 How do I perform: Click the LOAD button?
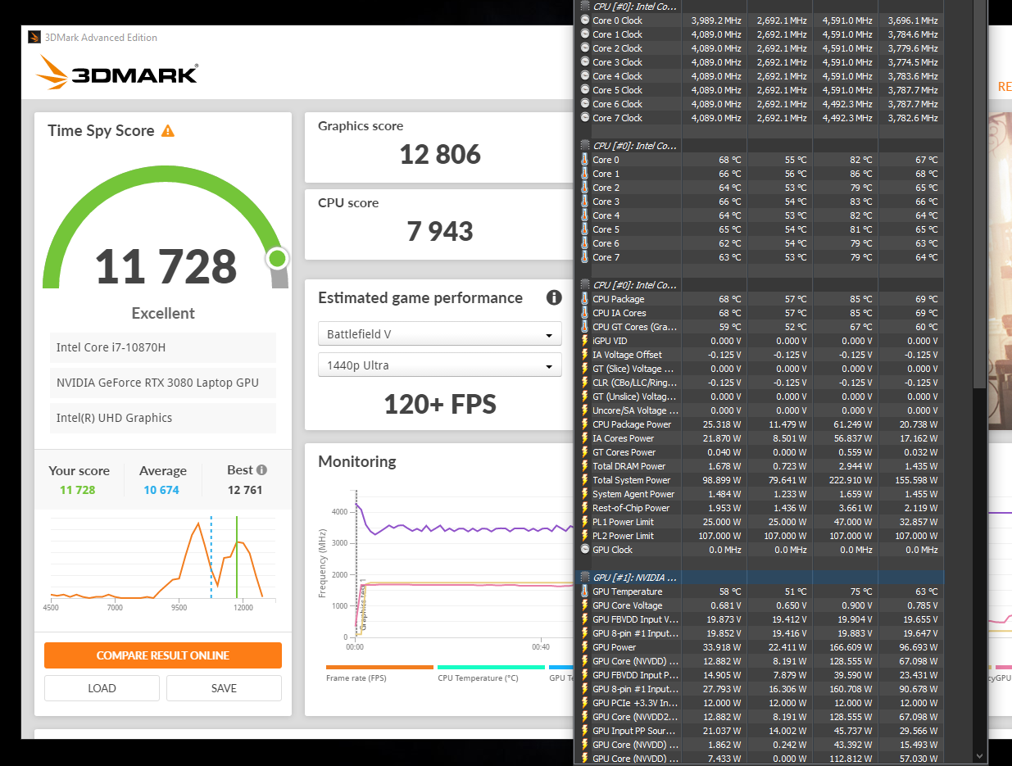[102, 688]
